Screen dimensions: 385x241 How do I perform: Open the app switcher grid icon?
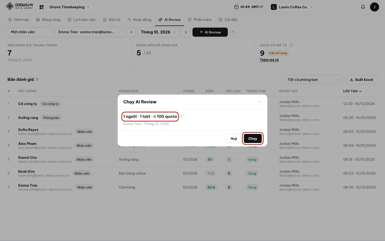coord(41,7)
